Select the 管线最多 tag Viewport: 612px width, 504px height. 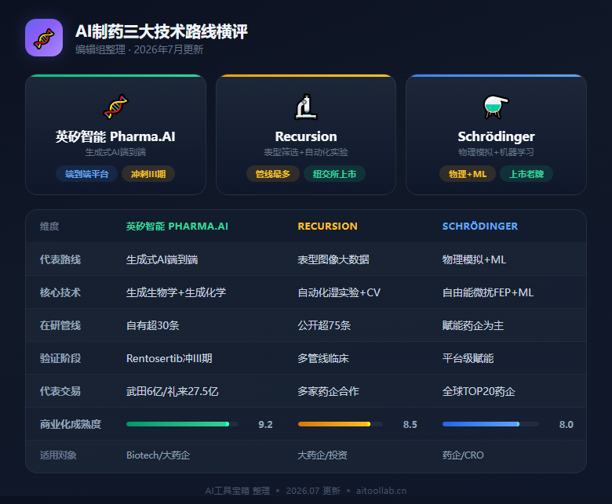(273, 174)
